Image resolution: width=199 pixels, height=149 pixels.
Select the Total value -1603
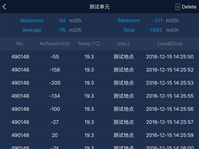pyautogui.click(x=155, y=30)
